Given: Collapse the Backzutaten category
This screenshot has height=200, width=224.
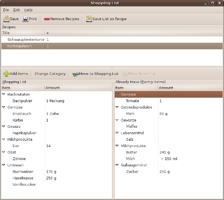Looking at the screenshot, I should pos(4,94).
